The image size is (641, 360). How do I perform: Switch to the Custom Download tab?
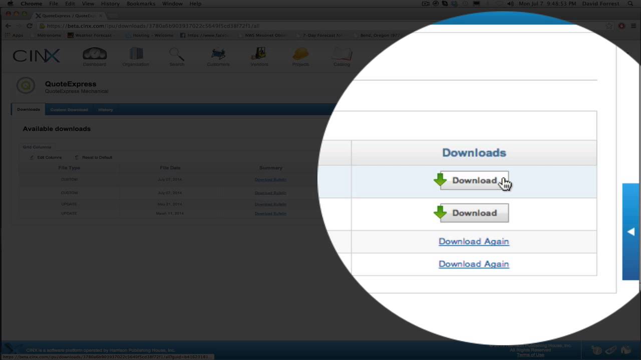point(69,109)
